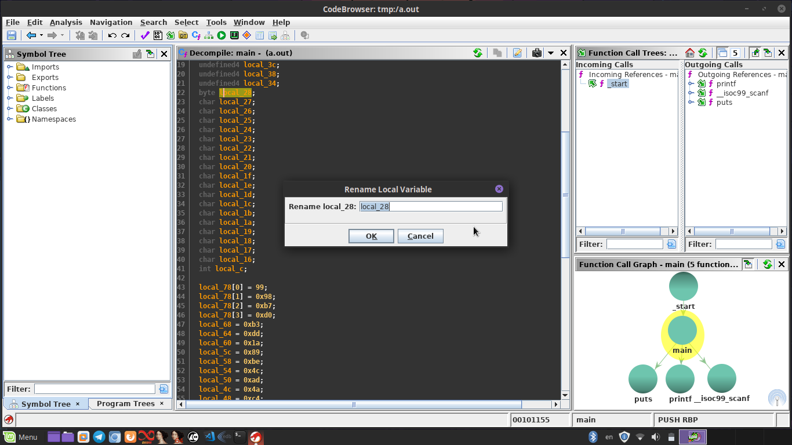
Task: Click the Decompile panel edit notepad icon
Action: pos(517,53)
